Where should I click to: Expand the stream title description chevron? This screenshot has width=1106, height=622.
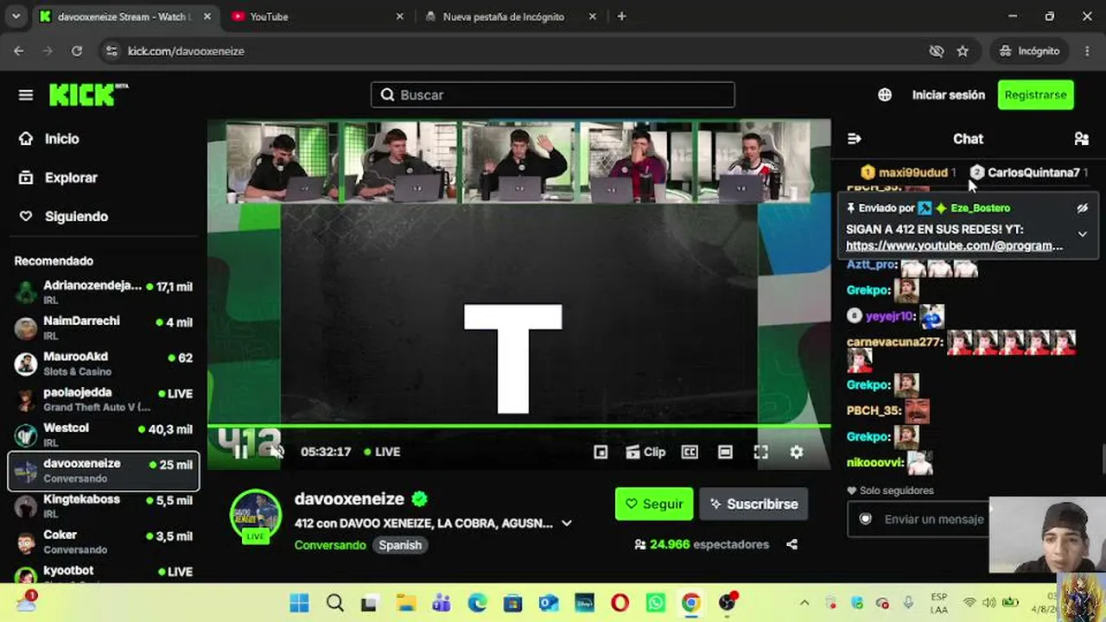[x=567, y=523]
